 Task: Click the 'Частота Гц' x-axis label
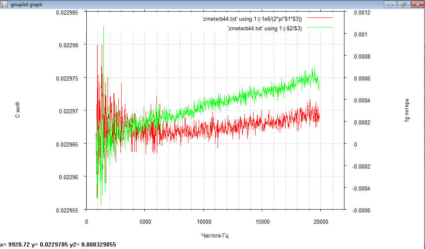click(215, 235)
